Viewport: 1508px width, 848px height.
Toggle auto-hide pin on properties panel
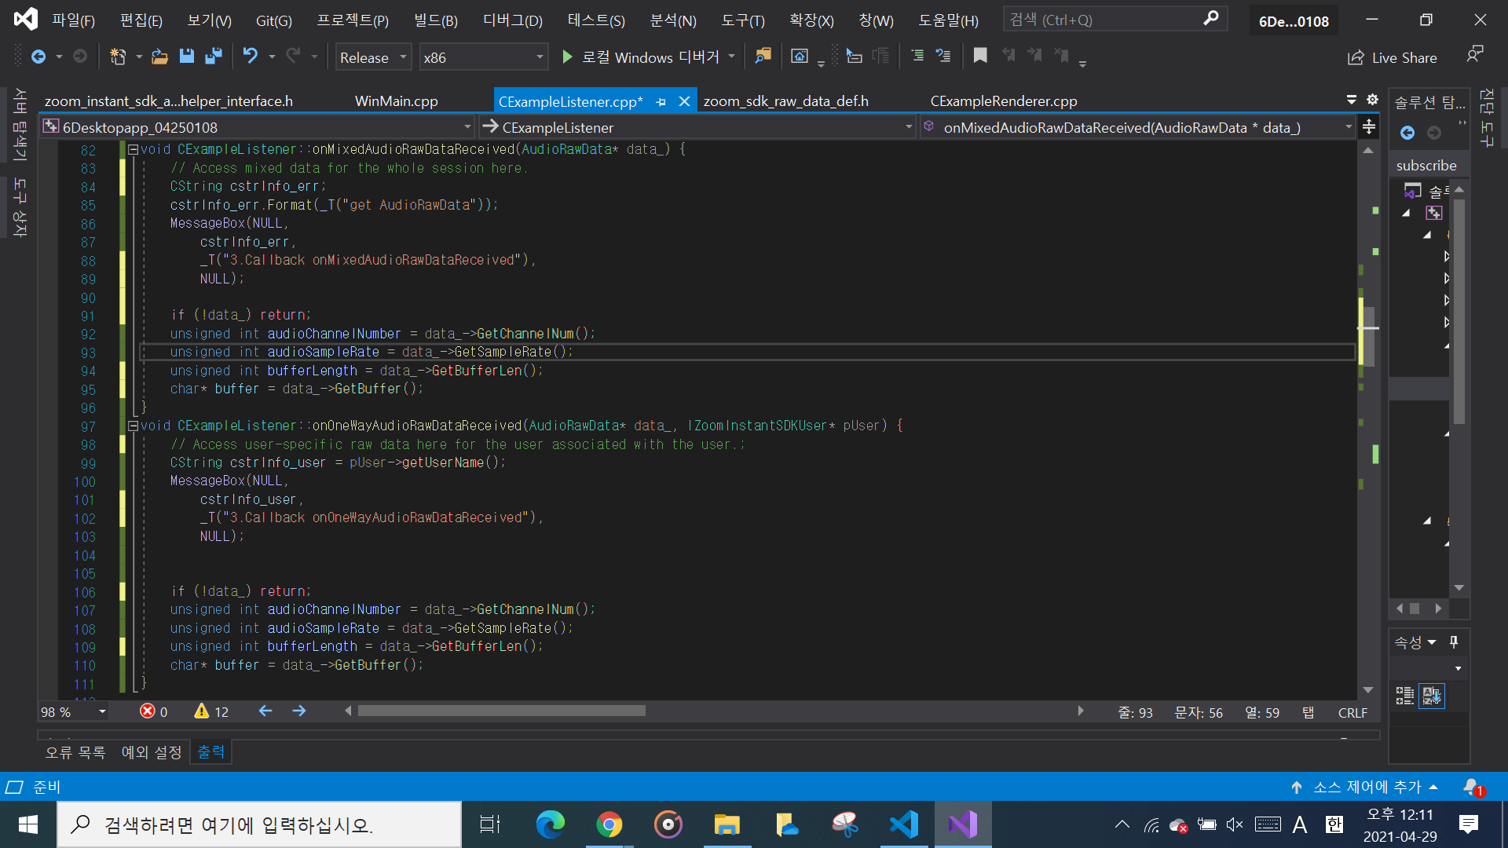[1454, 642]
